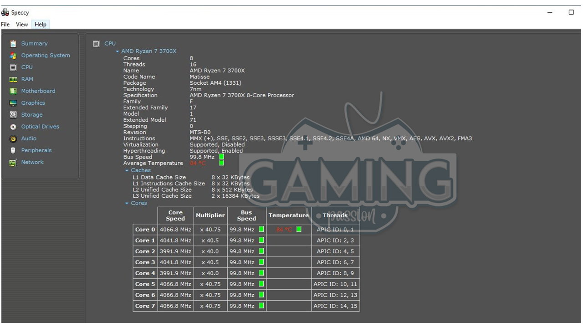The width and height of the screenshot is (583, 328).
Task: Click the green Bus Speed indicator square
Action: tap(221, 157)
